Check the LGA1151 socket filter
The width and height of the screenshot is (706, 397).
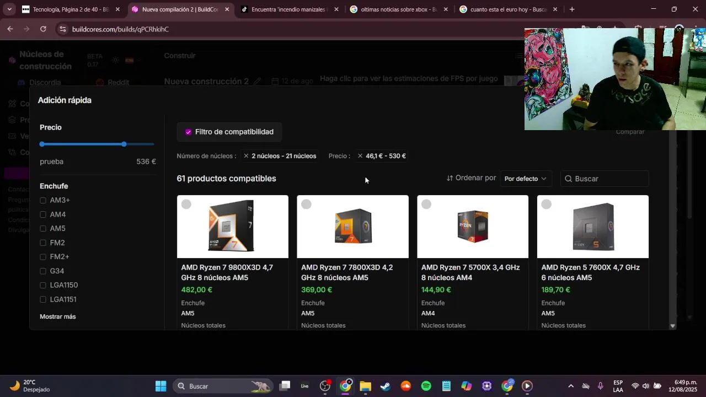pyautogui.click(x=43, y=299)
